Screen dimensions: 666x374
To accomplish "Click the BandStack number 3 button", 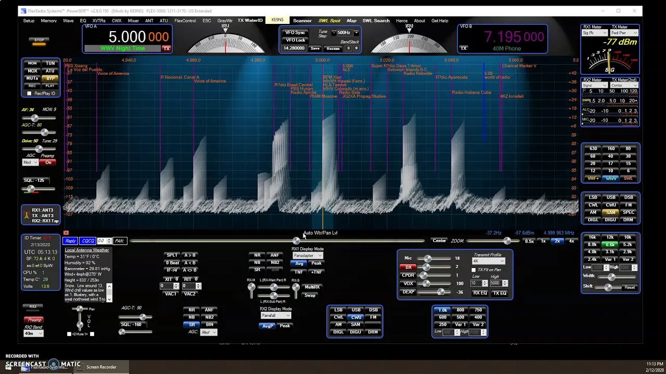I will click(x=349, y=48).
